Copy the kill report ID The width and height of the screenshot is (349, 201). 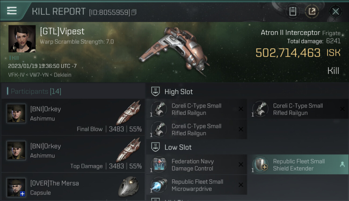(x=134, y=12)
